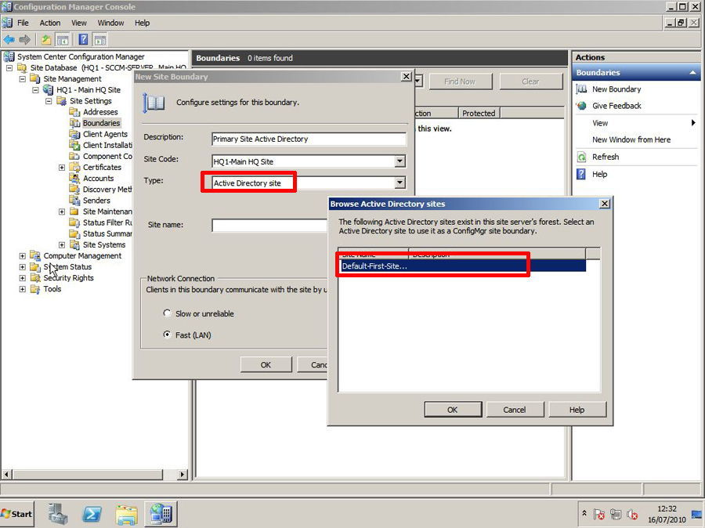
Task: Open the Help menu
Action: (142, 23)
